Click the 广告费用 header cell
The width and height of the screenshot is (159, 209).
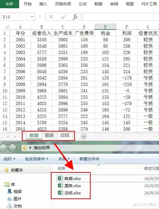pos(84,33)
